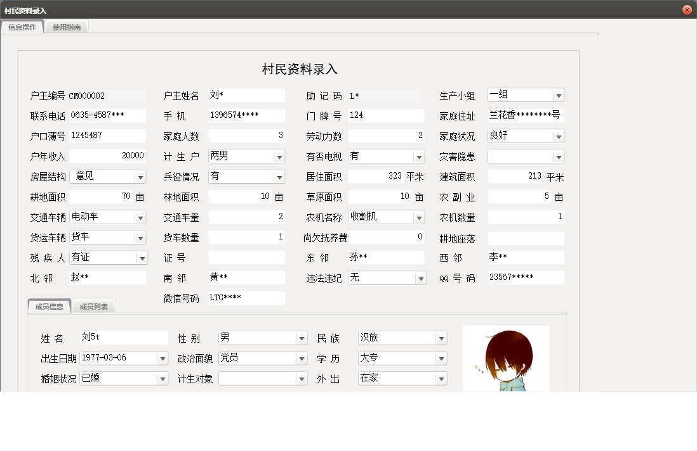Open the 有否电视 dropdown
The width and height of the screenshot is (697, 451).
coord(419,156)
